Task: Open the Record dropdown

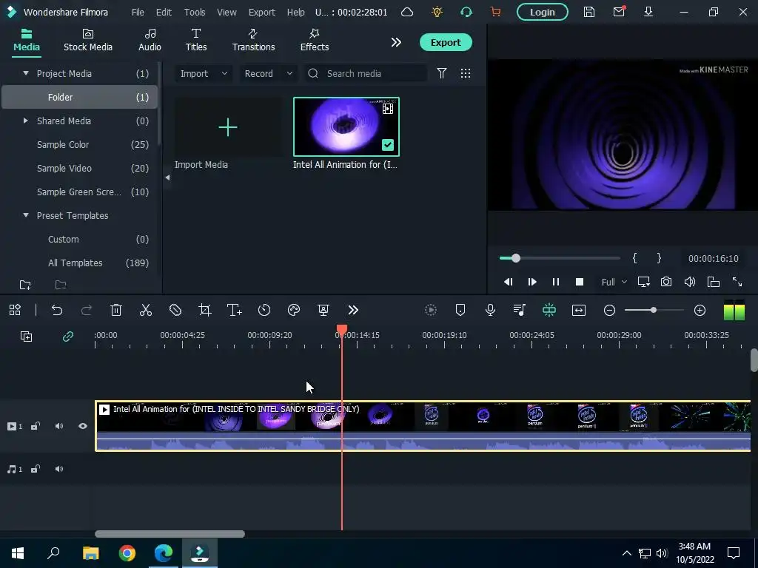Action: coord(268,73)
